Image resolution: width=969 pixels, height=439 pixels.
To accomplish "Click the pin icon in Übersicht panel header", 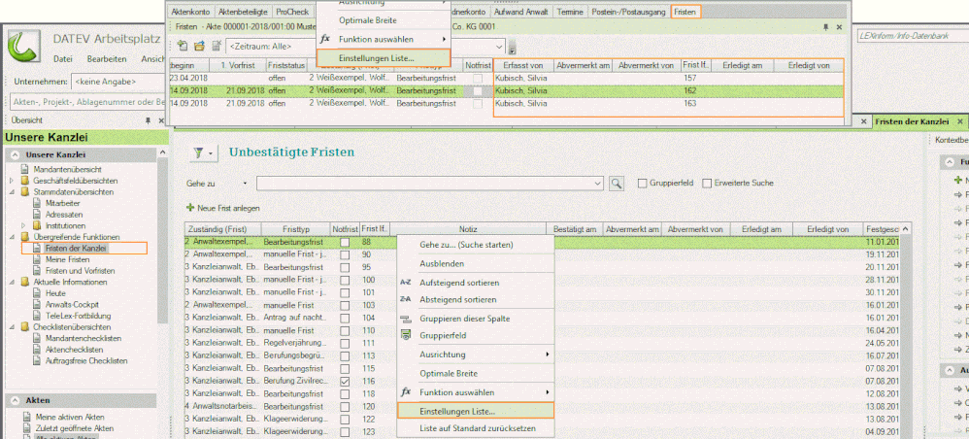I will (x=147, y=120).
